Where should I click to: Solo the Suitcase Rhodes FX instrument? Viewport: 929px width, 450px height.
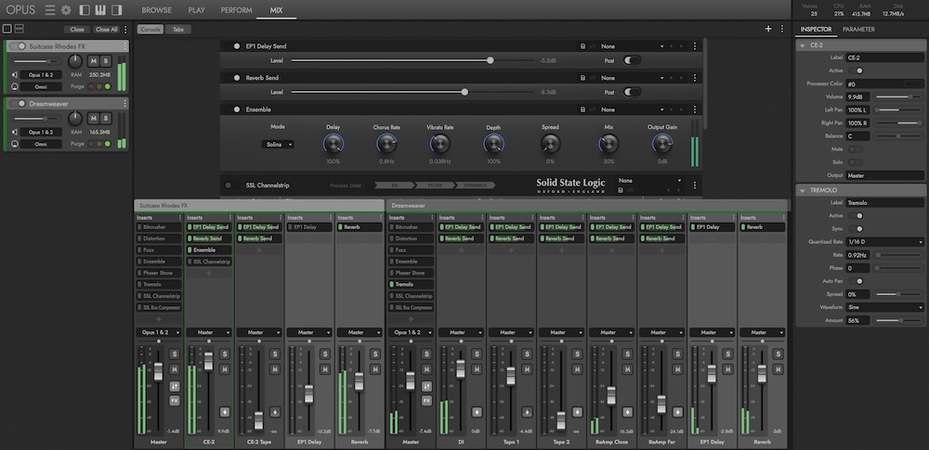106,61
